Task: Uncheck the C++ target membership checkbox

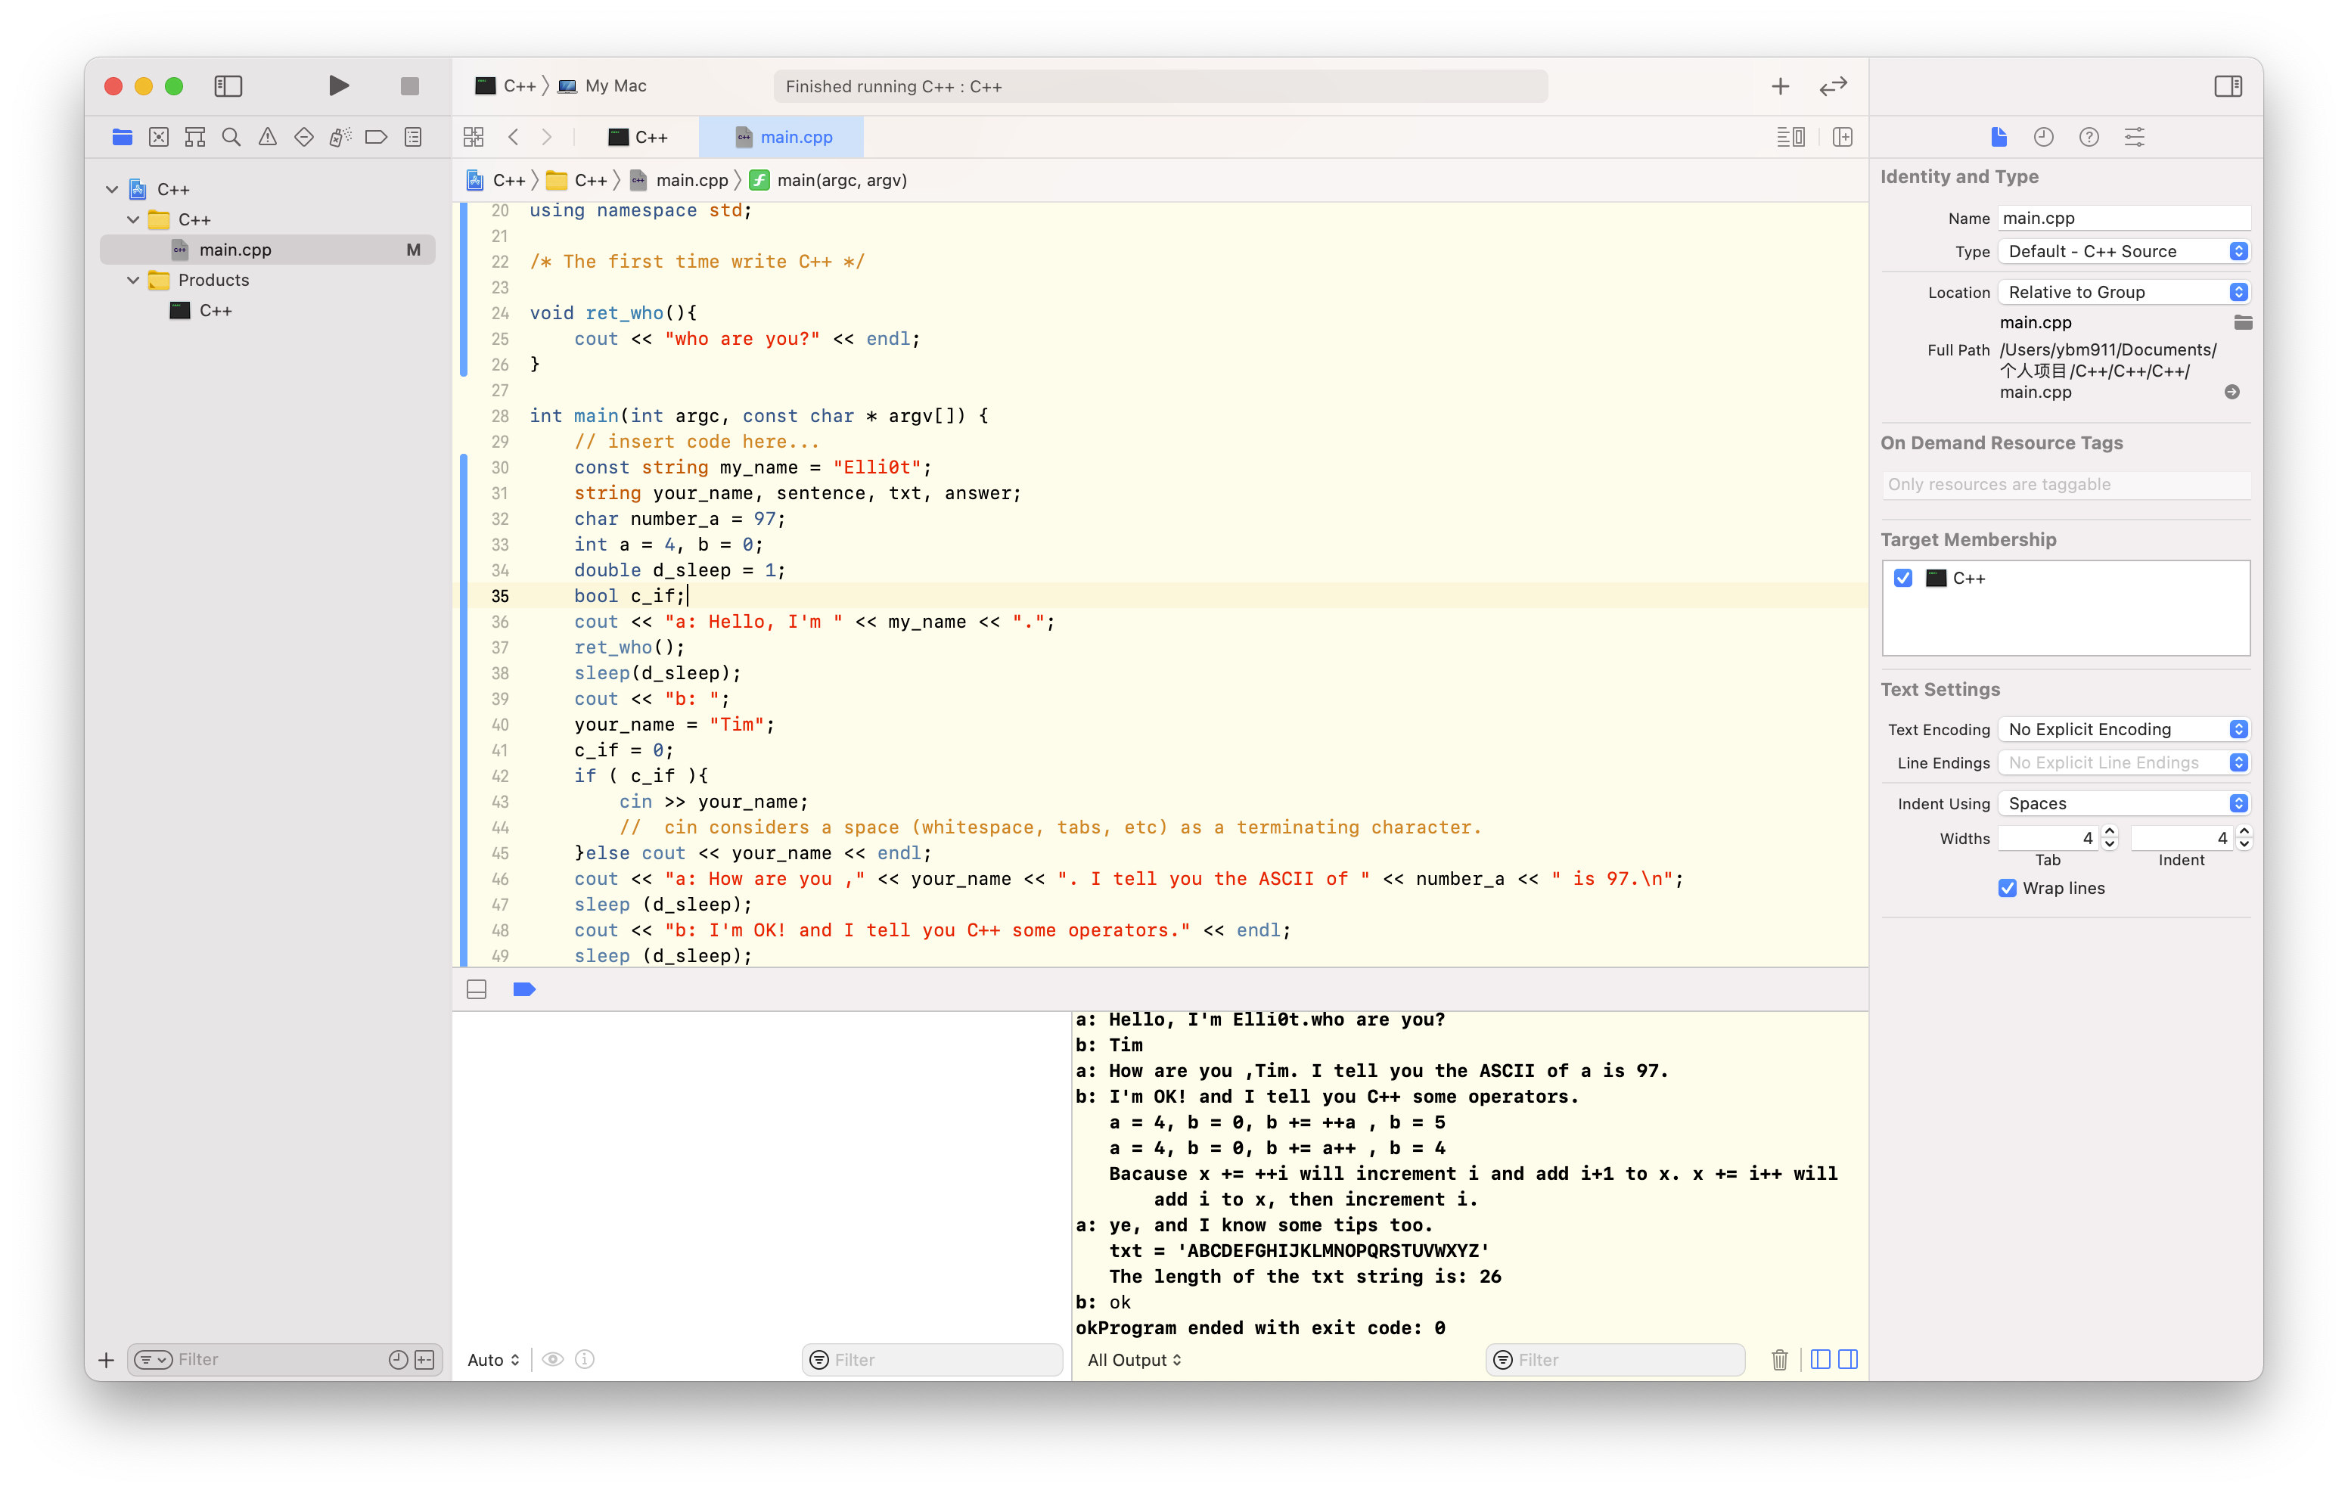Action: click(1903, 579)
